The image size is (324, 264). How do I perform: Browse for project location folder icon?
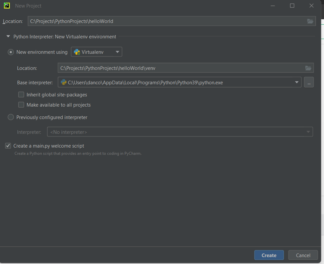(x=310, y=21)
